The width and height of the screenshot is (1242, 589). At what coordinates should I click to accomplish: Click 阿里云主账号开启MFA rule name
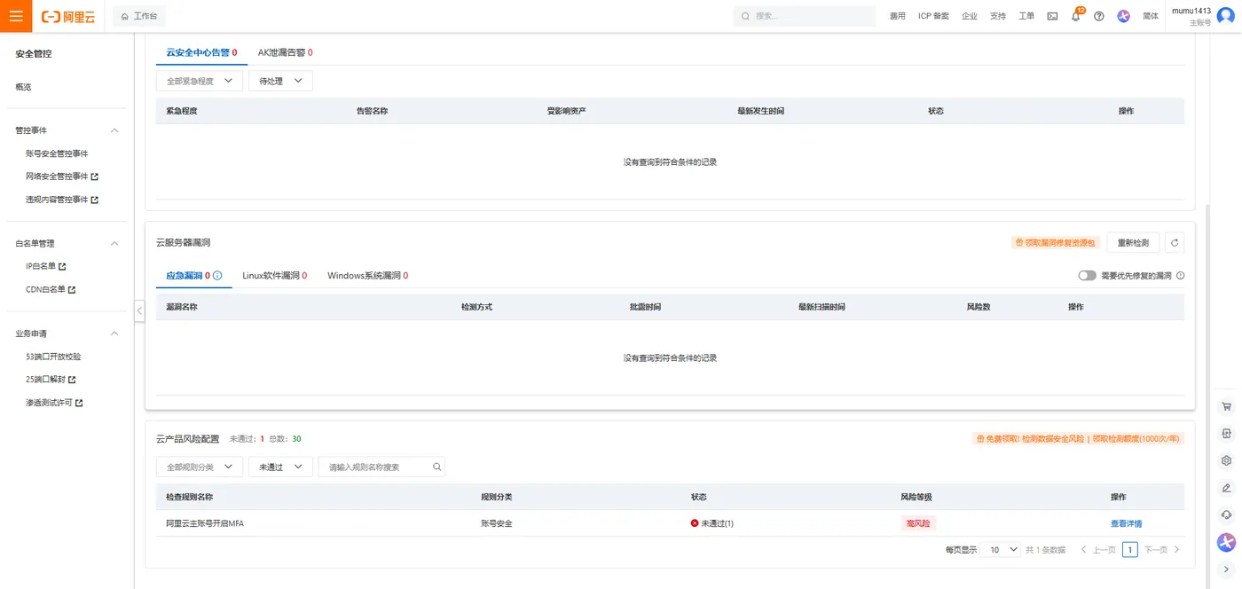(205, 523)
